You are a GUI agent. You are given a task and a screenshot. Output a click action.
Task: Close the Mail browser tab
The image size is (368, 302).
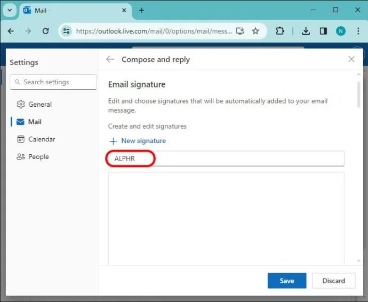pos(124,10)
